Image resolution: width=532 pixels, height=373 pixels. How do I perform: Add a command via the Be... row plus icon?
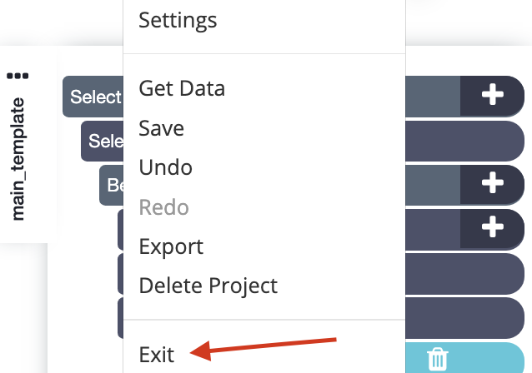[x=492, y=183]
